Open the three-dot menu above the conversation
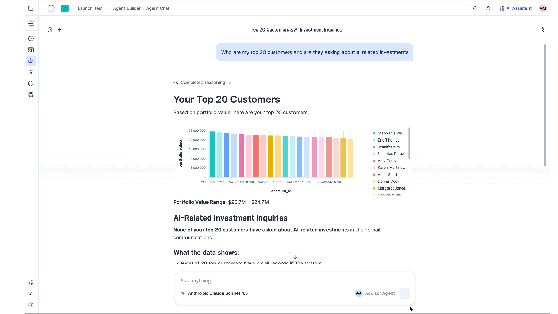 (x=542, y=30)
